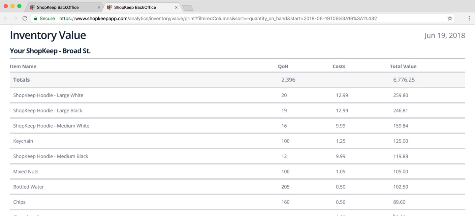Image resolution: width=475 pixels, height=216 pixels.
Task: Click the Costs column header
Action: 339,66
